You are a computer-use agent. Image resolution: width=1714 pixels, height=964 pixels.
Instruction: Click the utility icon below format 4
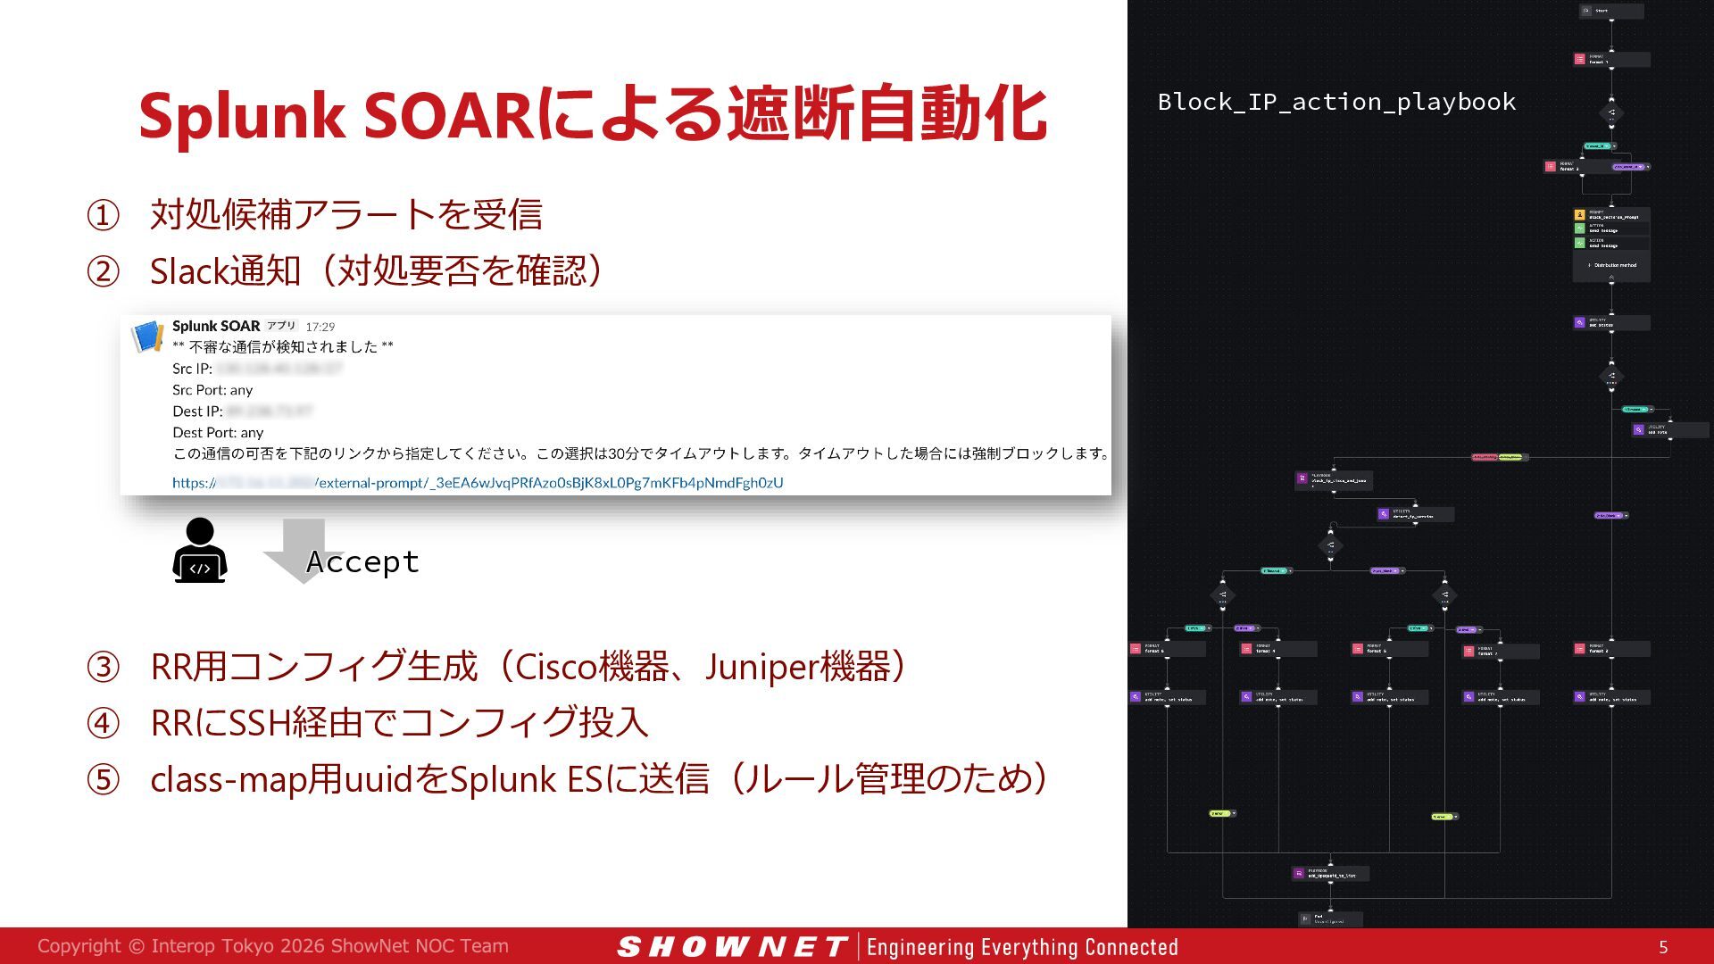coord(1246,697)
